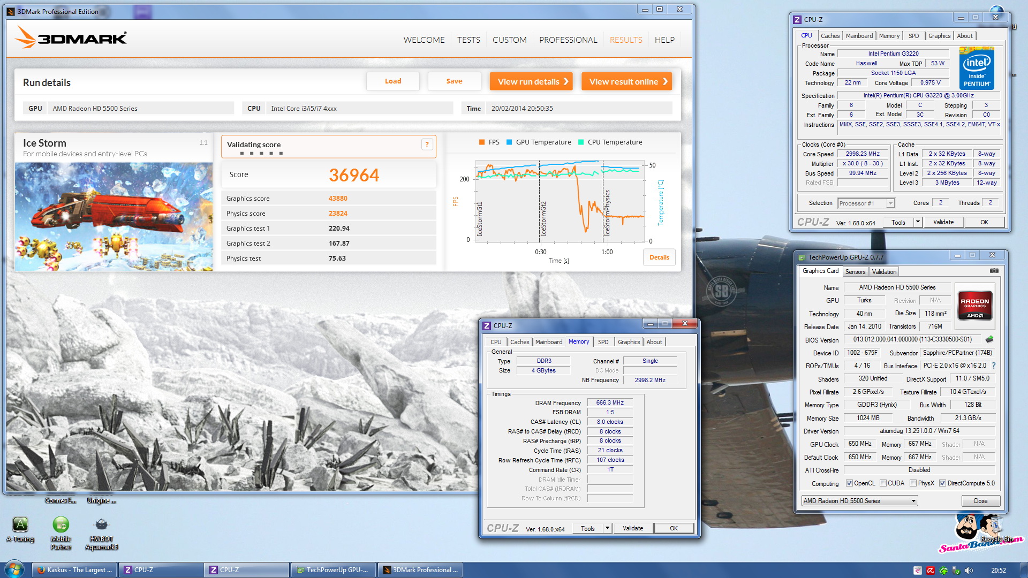Click the green arrow tray icon
This screenshot has height=578, width=1028.
pos(943,571)
